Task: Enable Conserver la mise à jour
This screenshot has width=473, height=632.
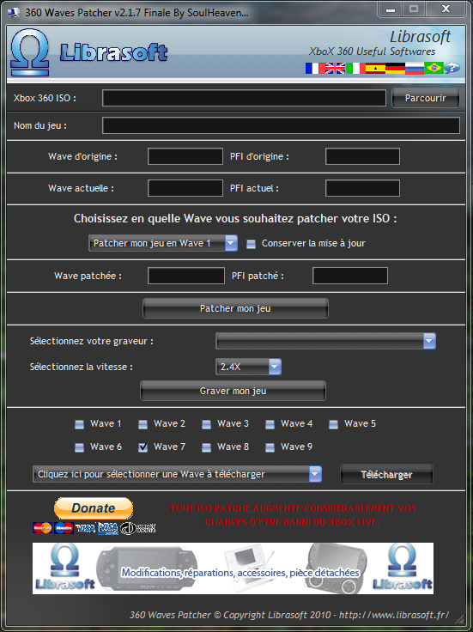Action: click(251, 244)
